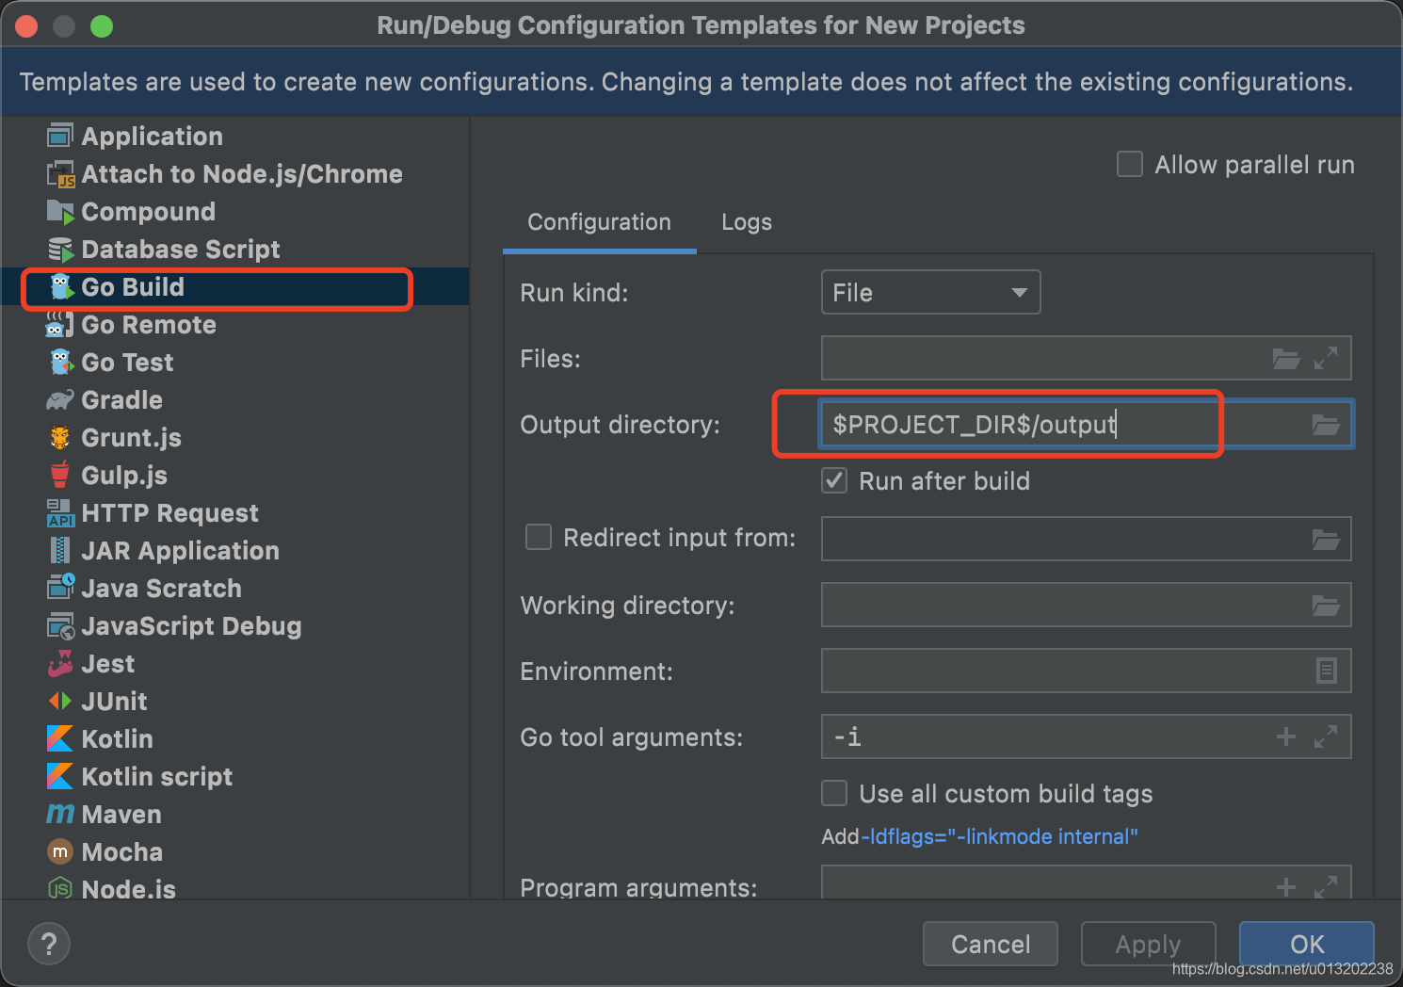The width and height of the screenshot is (1403, 987).
Task: Browse folder icon in Files field
Action: pos(1286,359)
